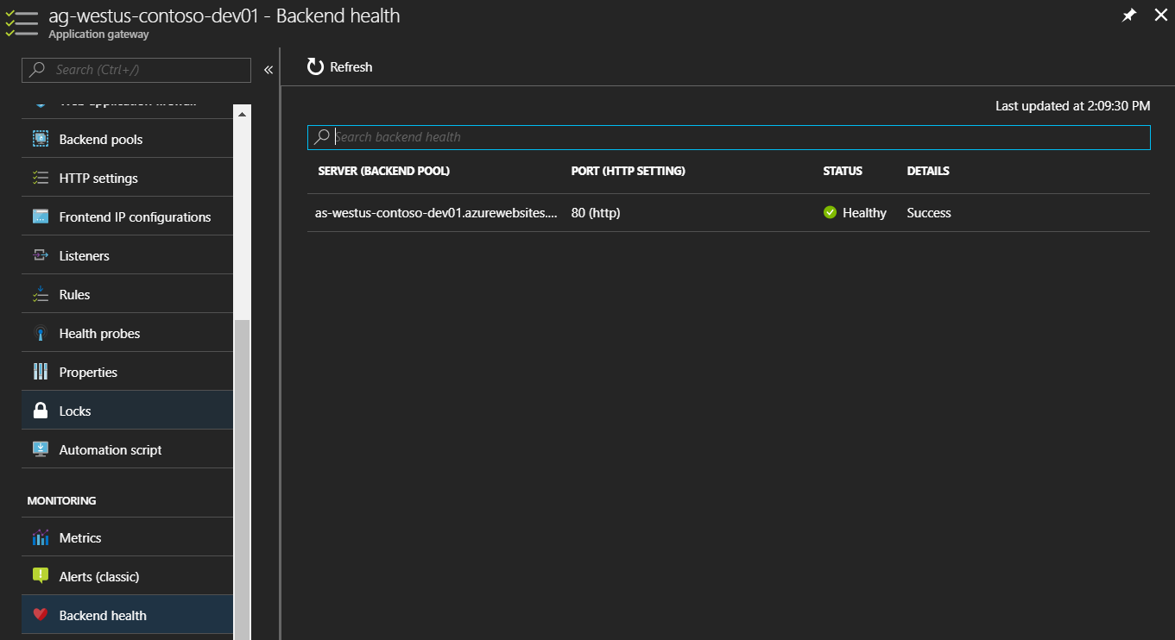
Task: Focus the Search backend health field
Action: (729, 137)
